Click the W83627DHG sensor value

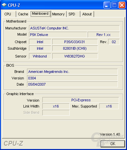coord(75,56)
